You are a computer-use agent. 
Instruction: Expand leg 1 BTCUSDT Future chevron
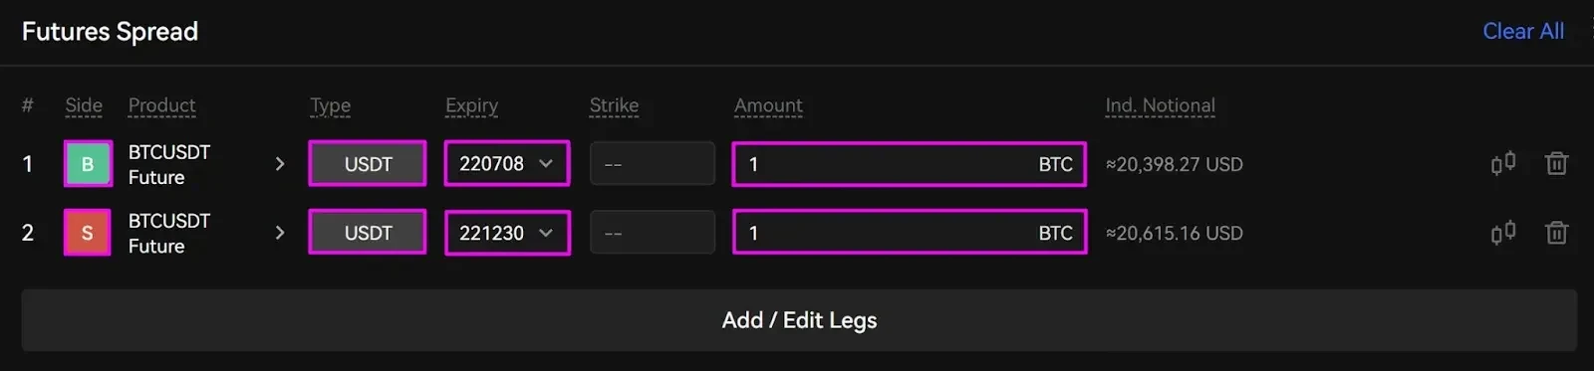click(280, 164)
